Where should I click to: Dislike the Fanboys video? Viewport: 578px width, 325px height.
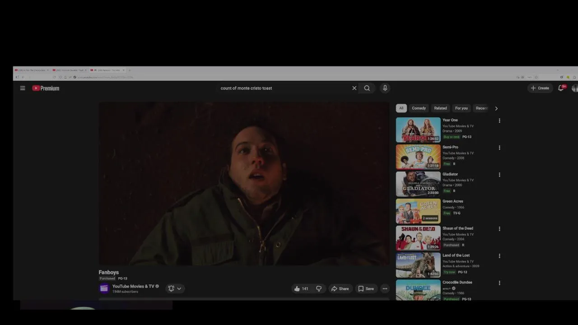pyautogui.click(x=319, y=288)
